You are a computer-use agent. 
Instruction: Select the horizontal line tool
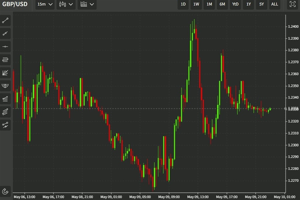point(5,46)
